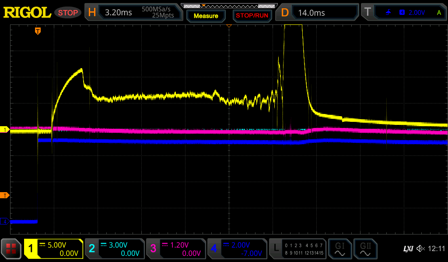448x262 pixels.
Task: Open the Measure menu
Action: [206, 16]
